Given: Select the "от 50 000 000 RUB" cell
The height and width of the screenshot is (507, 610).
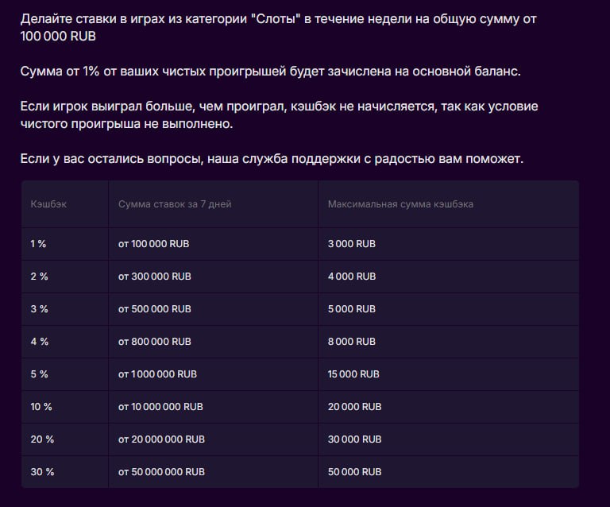Looking at the screenshot, I should (161, 472).
